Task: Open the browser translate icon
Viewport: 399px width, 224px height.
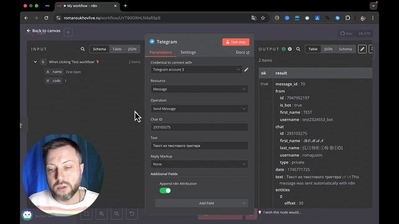Action: point(254,18)
